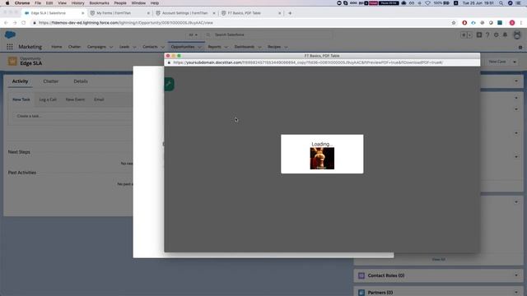Open the Chrome Bookmarks menu

(x=99, y=3)
